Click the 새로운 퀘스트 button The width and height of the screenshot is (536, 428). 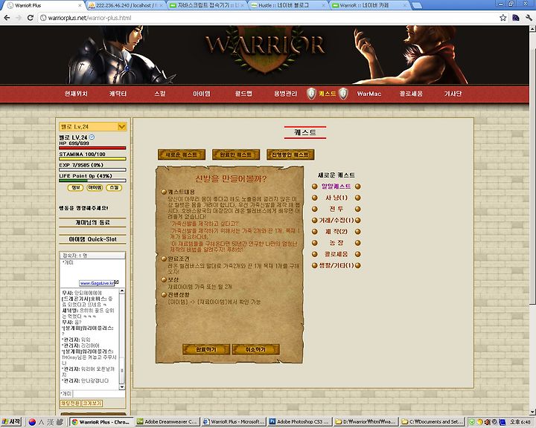tap(182, 155)
